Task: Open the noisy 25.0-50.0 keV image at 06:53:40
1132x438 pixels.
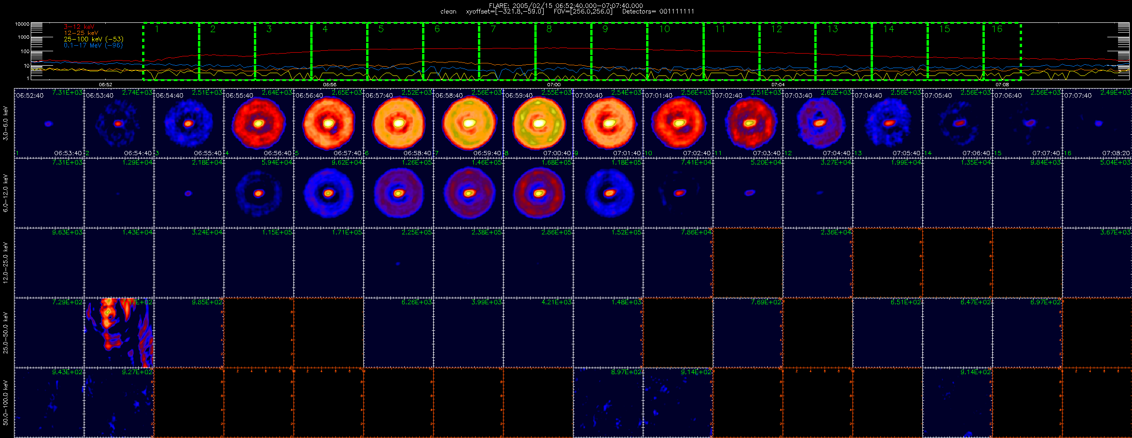Action: 119,333
